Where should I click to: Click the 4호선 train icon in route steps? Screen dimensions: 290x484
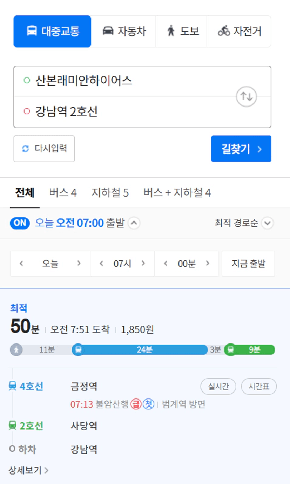(12, 386)
